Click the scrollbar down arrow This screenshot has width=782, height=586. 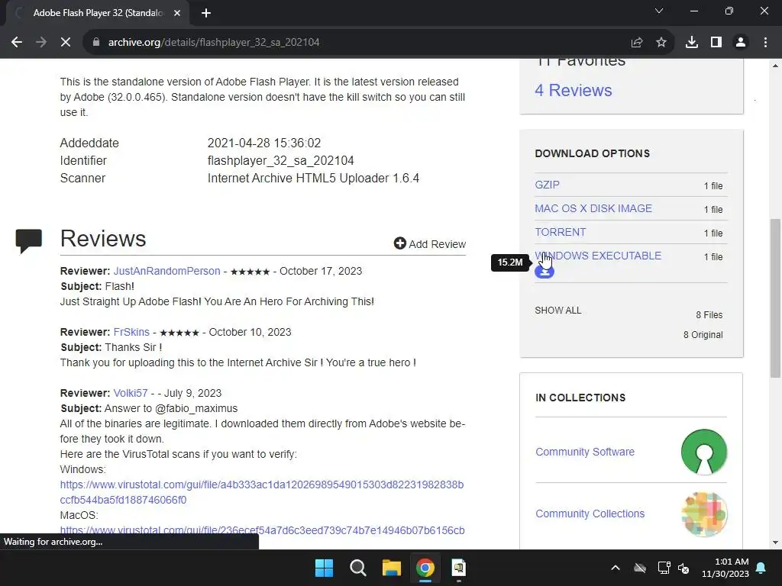[775, 543]
